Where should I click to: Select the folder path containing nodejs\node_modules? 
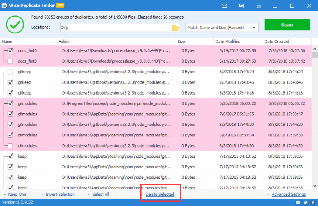pos(116,103)
